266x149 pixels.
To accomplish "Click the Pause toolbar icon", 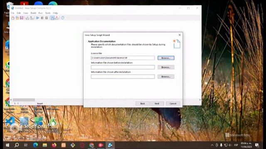I will (x=42, y=18).
